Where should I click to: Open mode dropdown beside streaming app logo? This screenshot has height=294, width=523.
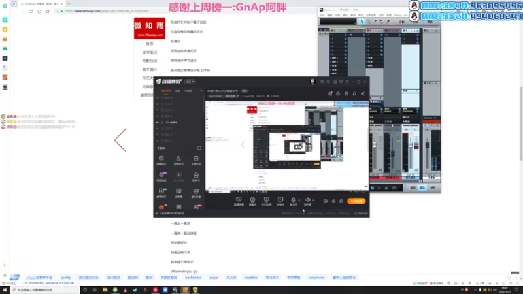point(190,82)
